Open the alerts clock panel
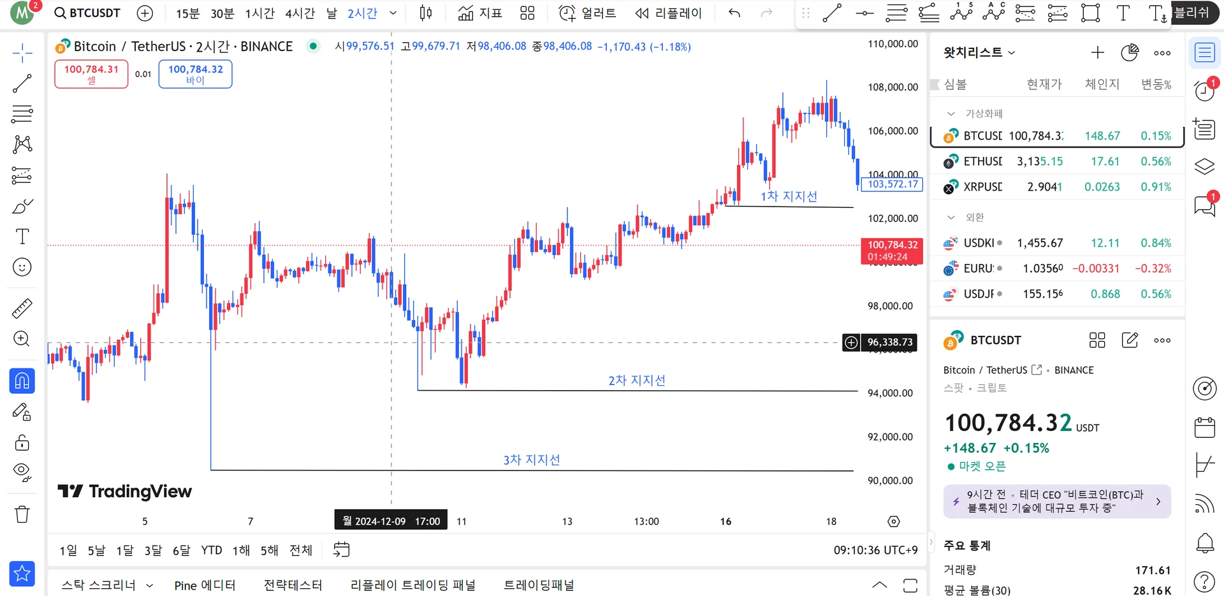Viewport: 1224px width, 596px height. [x=1204, y=91]
